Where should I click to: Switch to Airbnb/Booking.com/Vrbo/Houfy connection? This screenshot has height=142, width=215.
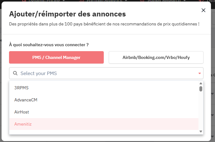tap(156, 57)
